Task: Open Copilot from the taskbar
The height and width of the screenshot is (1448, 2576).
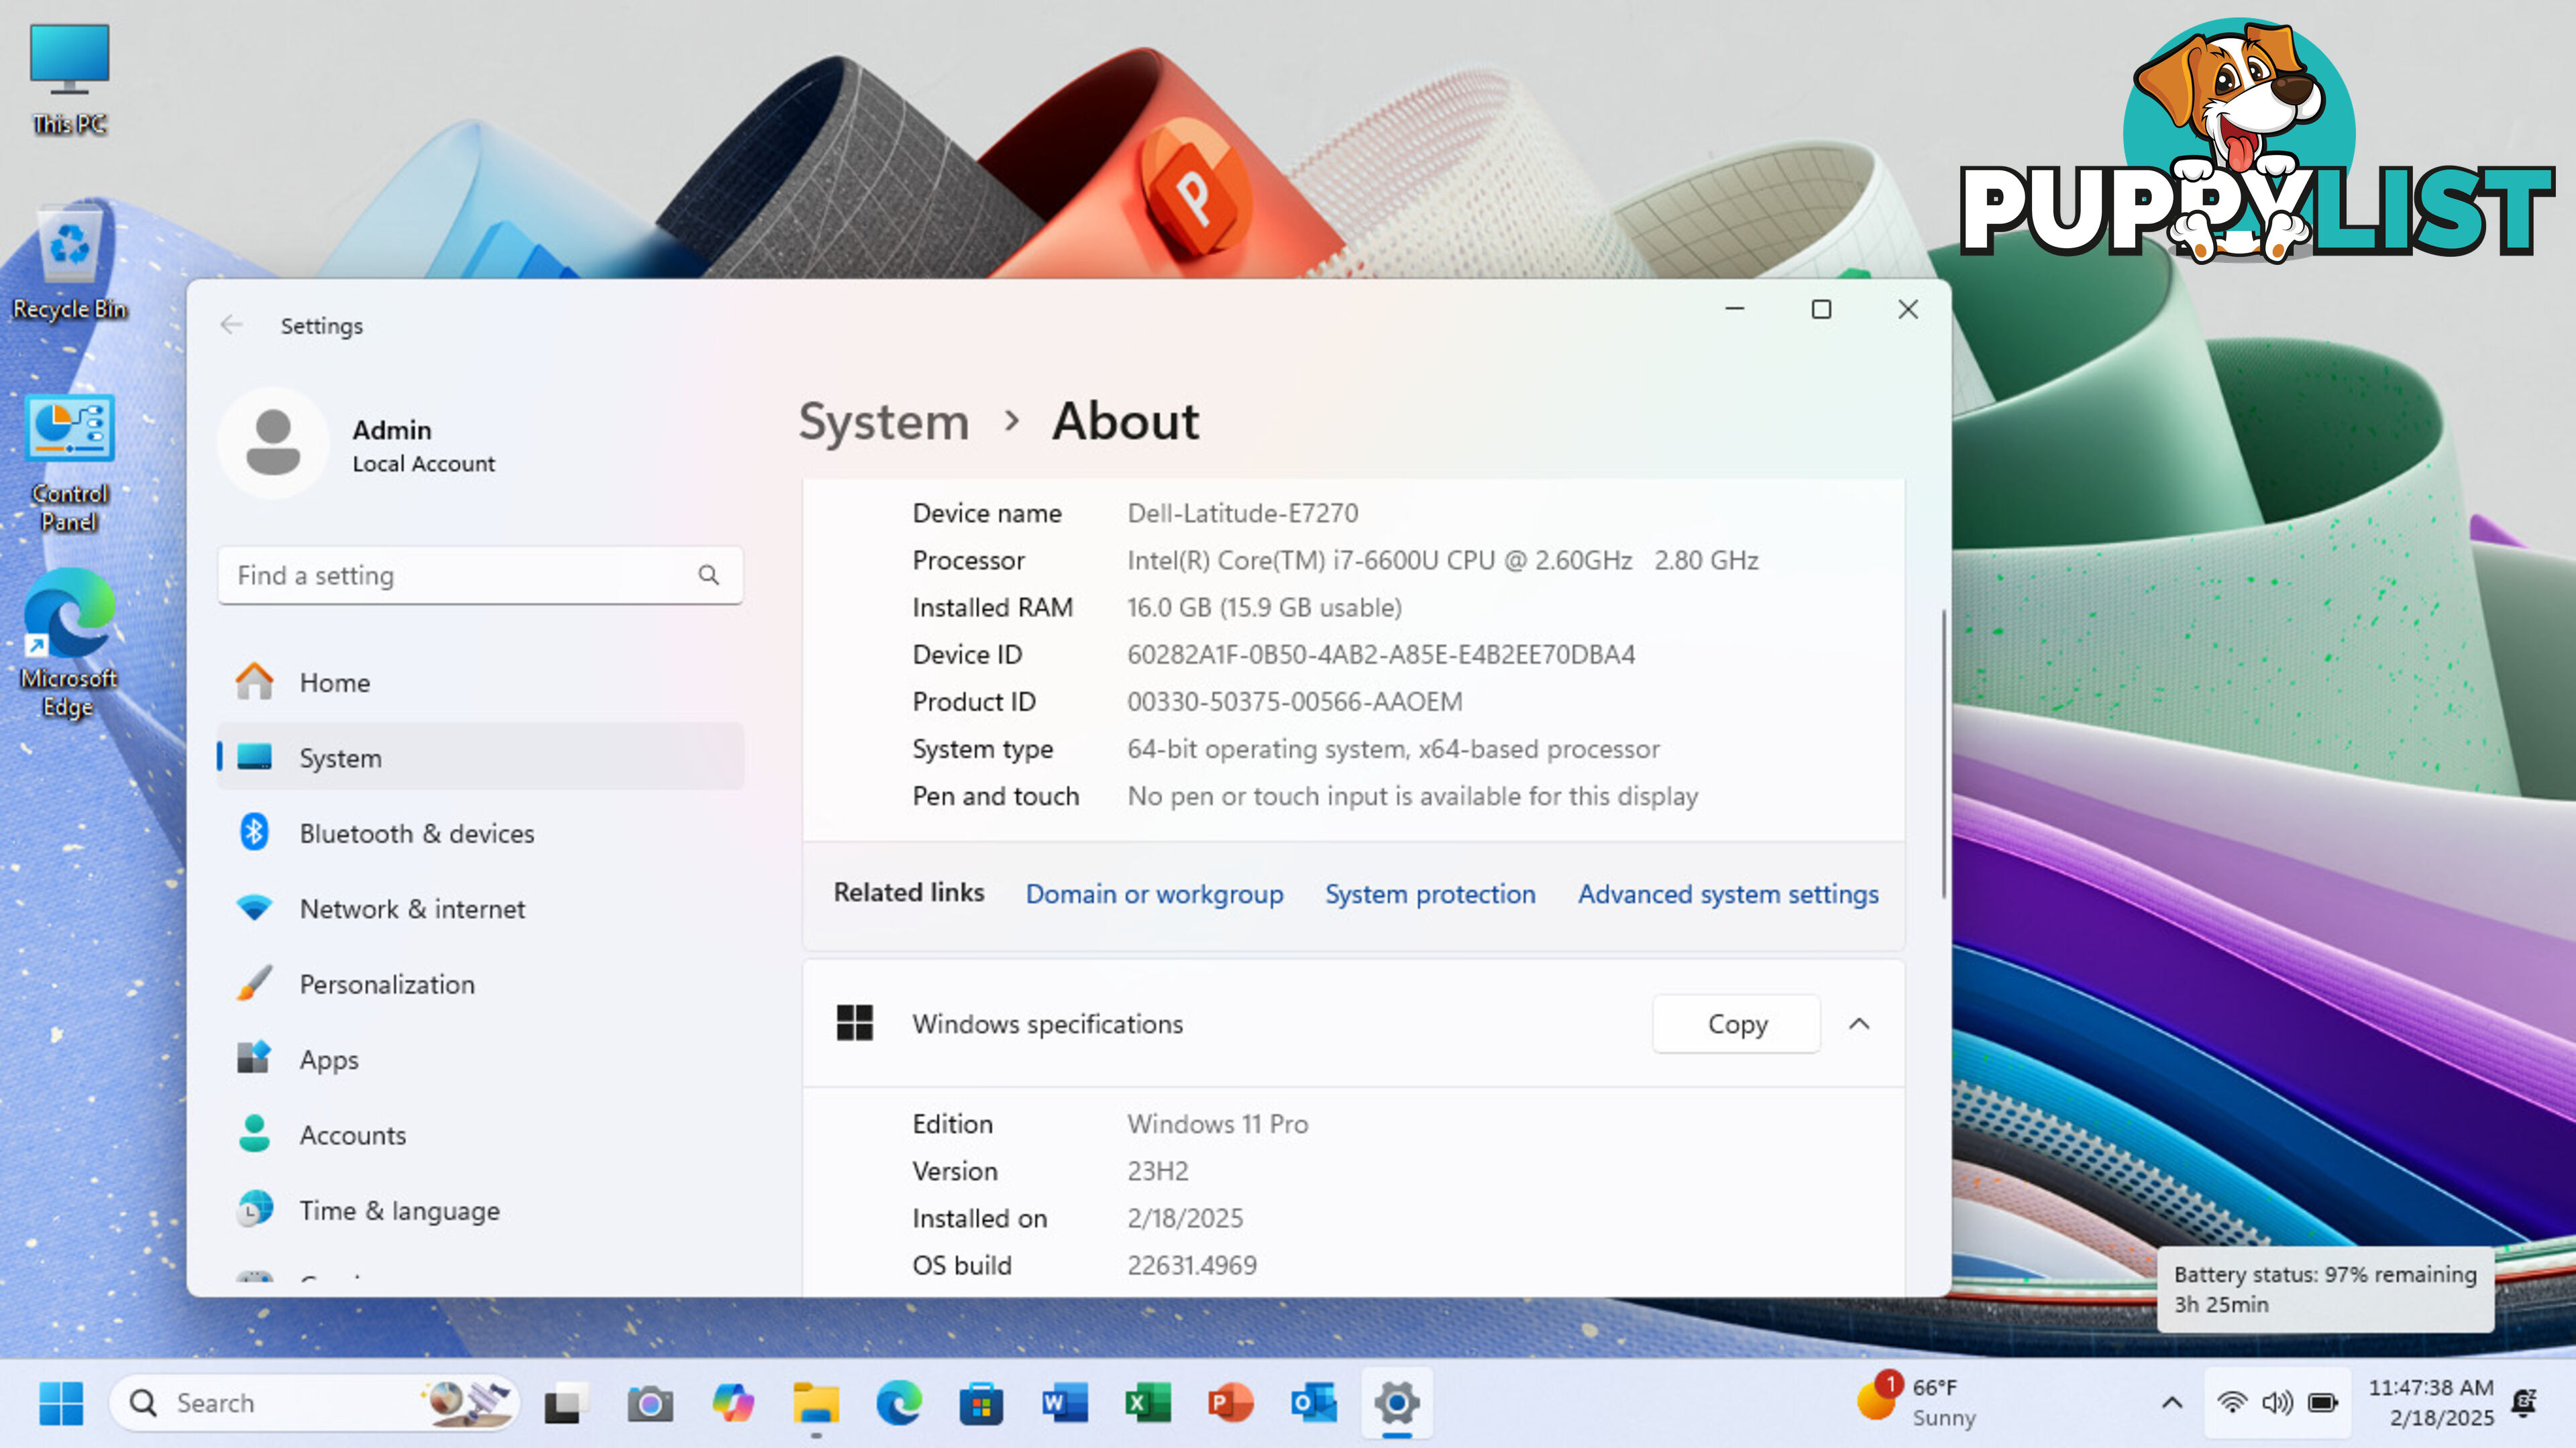Action: click(x=732, y=1402)
